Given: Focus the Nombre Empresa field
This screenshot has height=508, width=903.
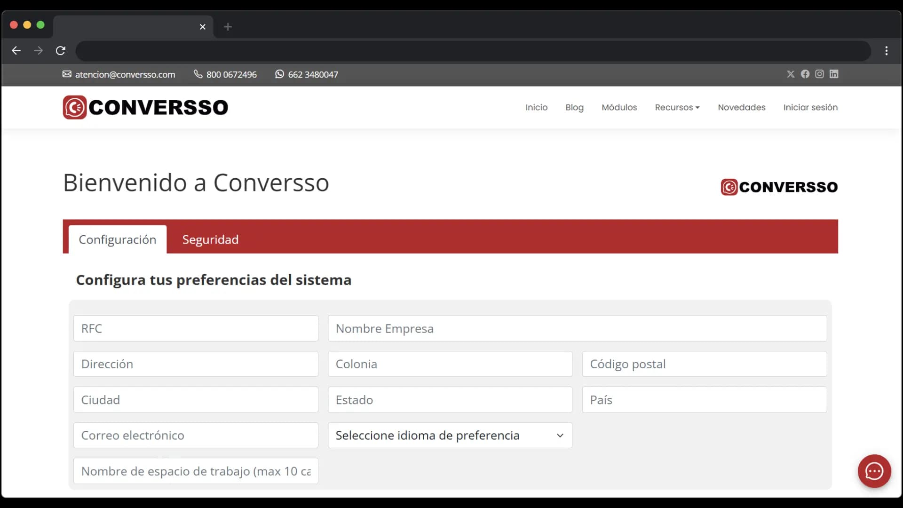Looking at the screenshot, I should pos(577,328).
